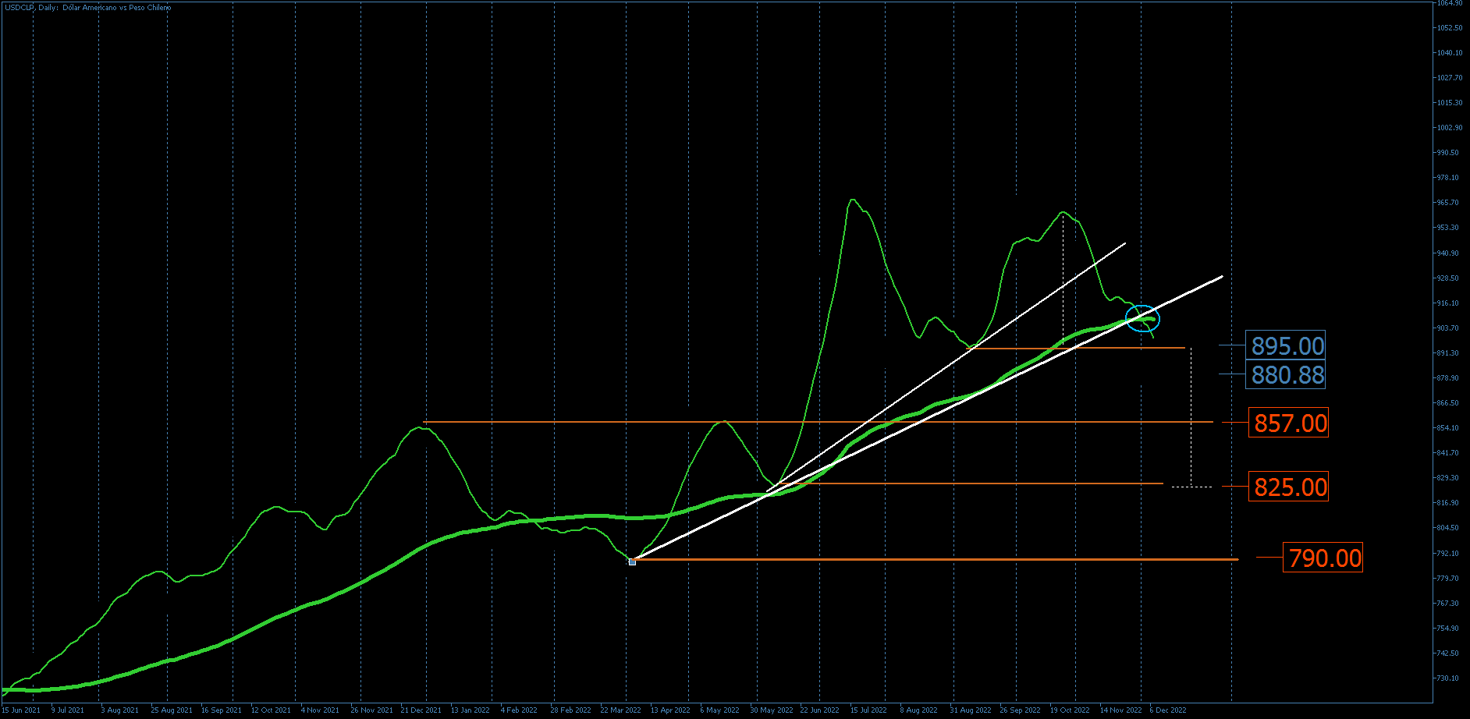
Task: Click the USDCLP Daily chart title text
Action: tap(88, 7)
